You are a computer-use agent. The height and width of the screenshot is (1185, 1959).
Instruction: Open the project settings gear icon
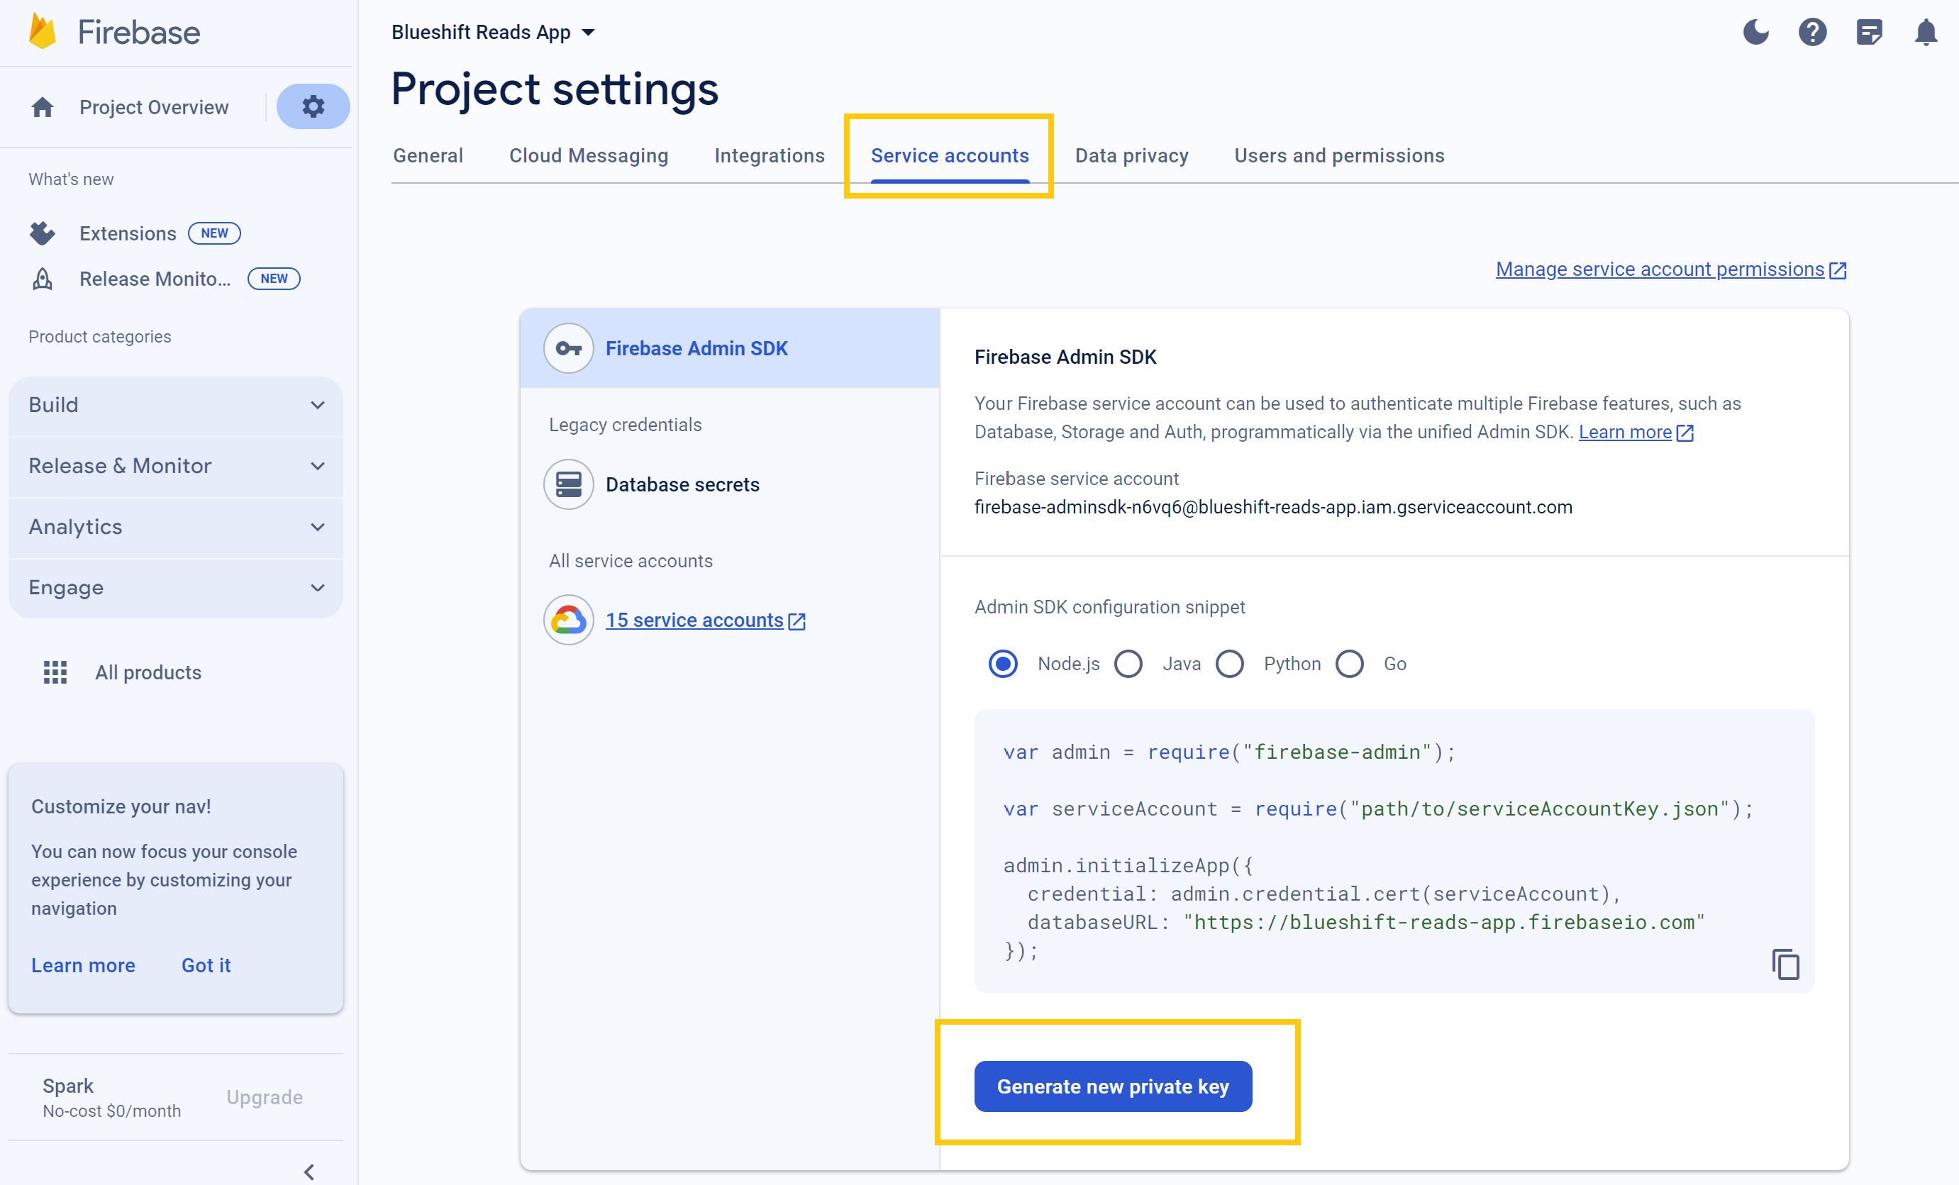(313, 106)
